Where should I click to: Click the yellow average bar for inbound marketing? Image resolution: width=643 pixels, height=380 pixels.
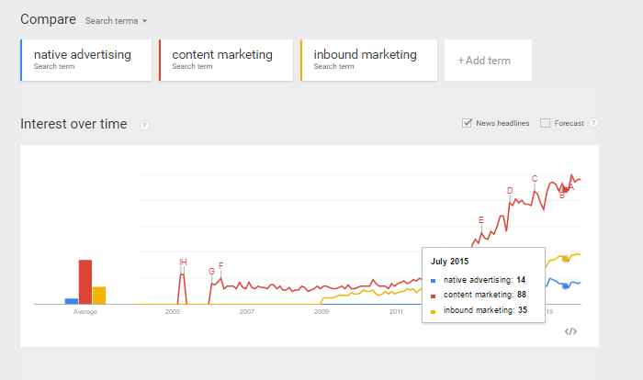point(99,295)
